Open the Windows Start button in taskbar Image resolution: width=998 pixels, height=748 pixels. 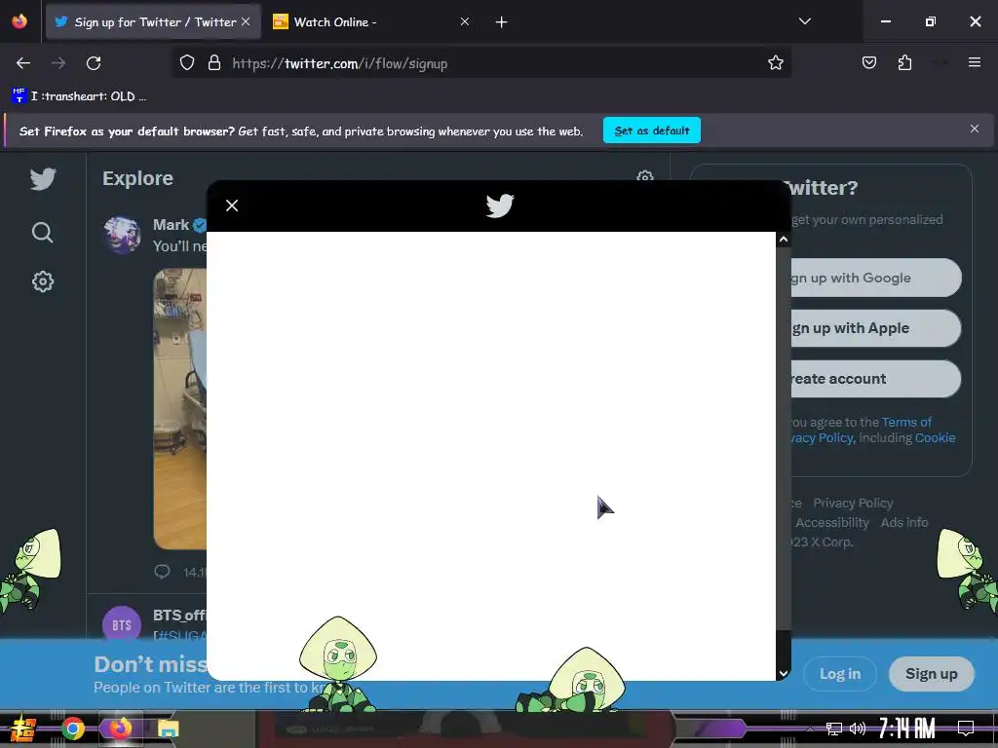(22, 729)
